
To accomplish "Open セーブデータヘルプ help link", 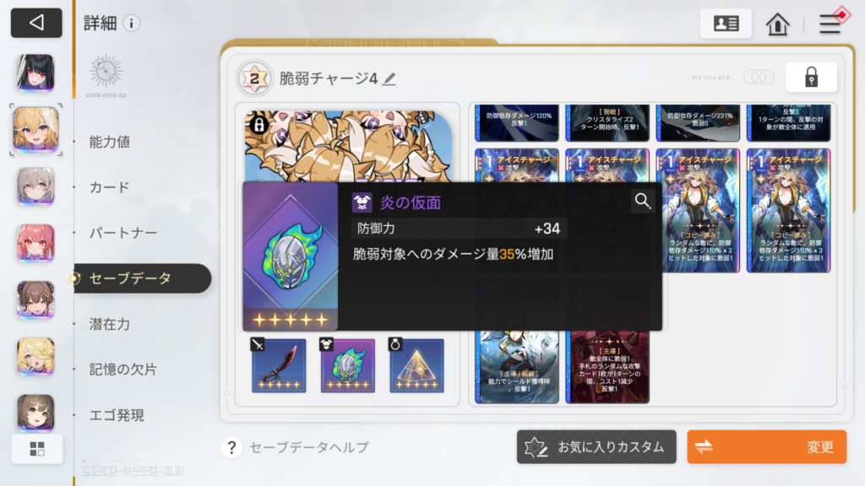I will [296, 447].
